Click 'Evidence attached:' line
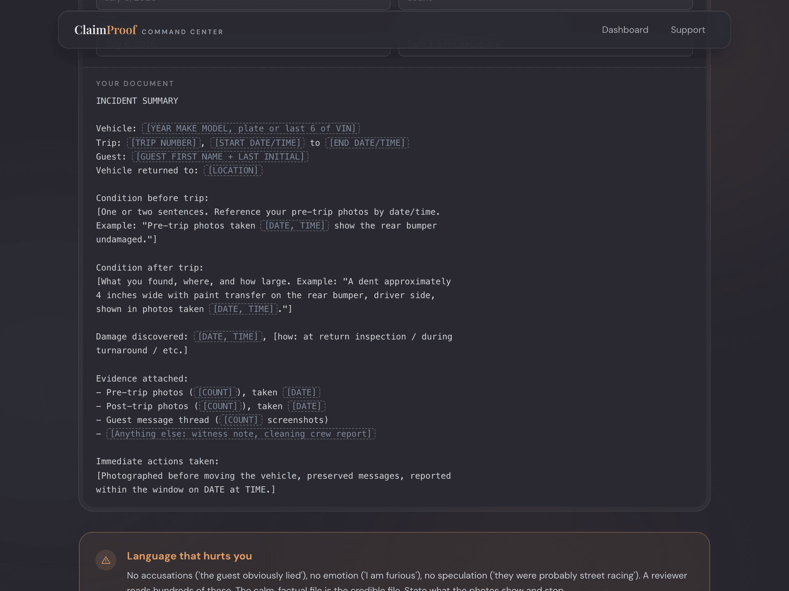The height and width of the screenshot is (591, 789). coord(142,379)
